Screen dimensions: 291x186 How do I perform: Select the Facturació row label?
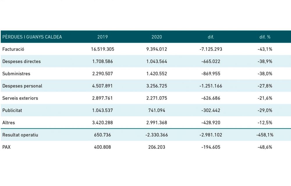[13, 49]
